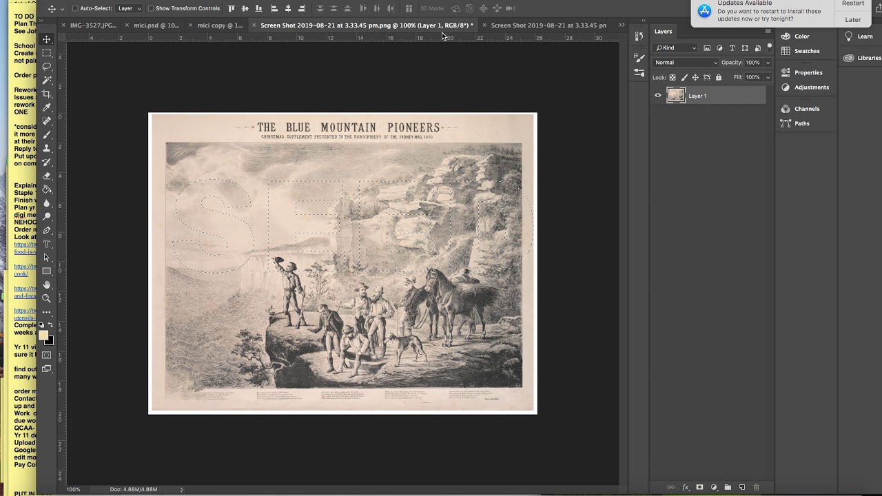Change the screen mode

47,369
